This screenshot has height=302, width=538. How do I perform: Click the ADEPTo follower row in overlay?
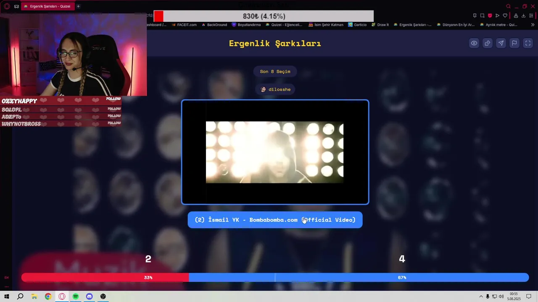click(61, 117)
